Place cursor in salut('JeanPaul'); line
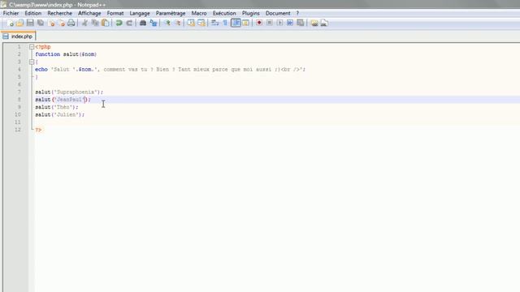Screen dimensions: 520x292 (63, 100)
